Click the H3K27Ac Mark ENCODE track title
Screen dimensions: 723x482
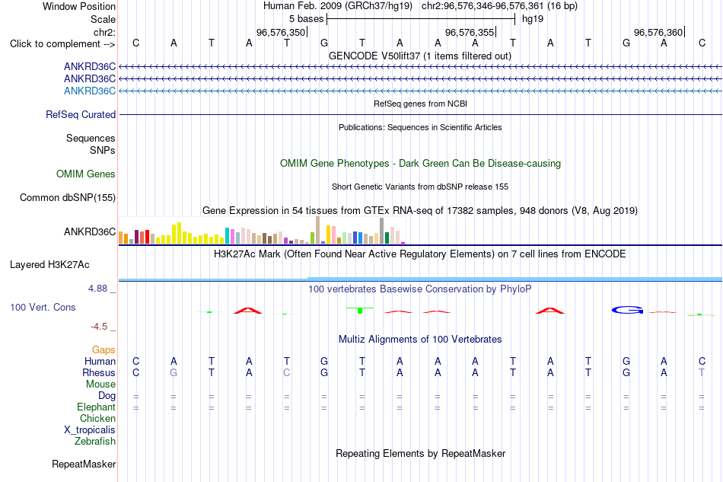coord(420,254)
